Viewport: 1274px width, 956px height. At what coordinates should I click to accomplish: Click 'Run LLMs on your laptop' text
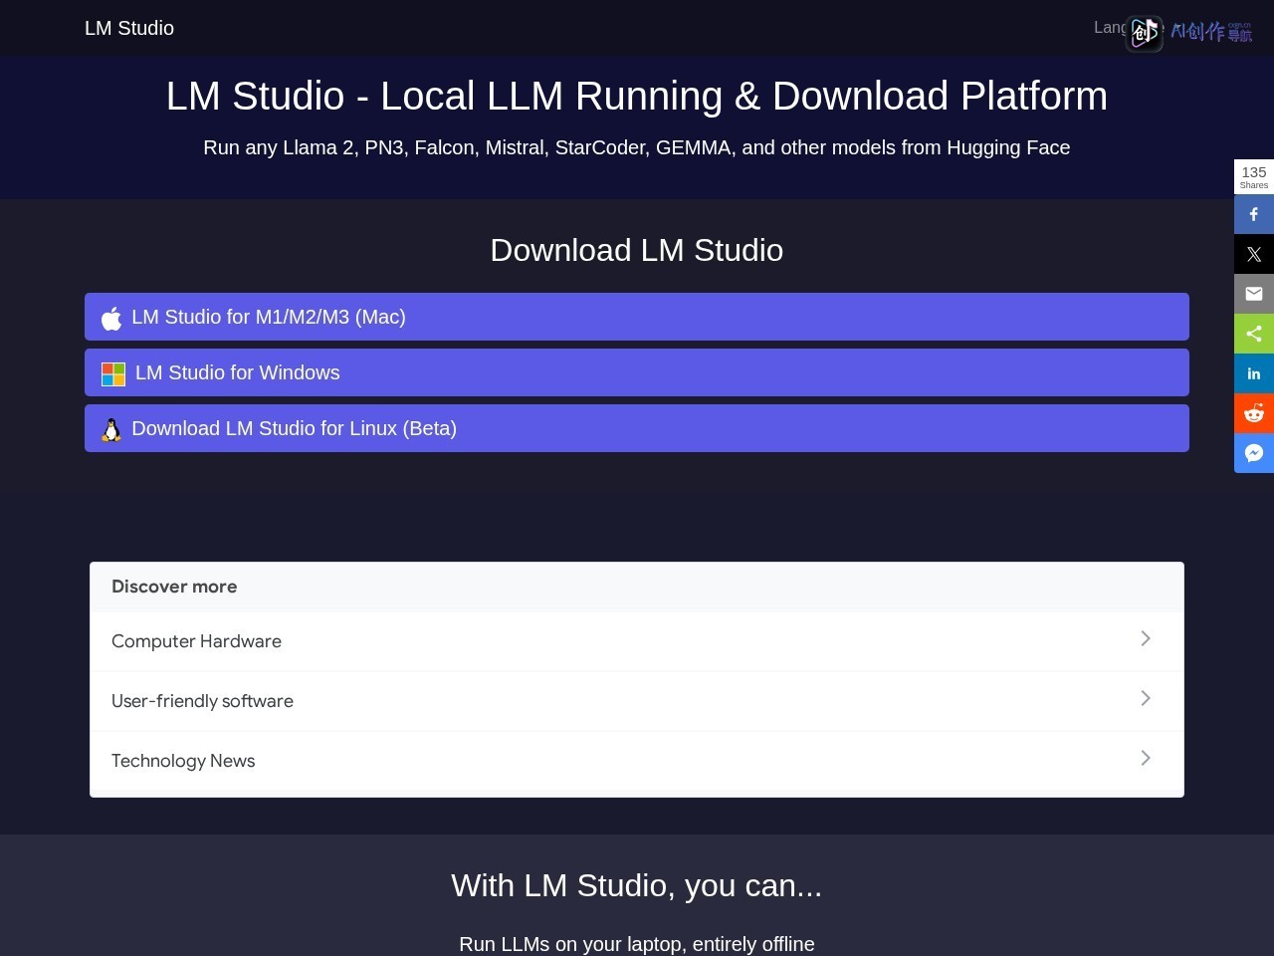(x=637, y=944)
